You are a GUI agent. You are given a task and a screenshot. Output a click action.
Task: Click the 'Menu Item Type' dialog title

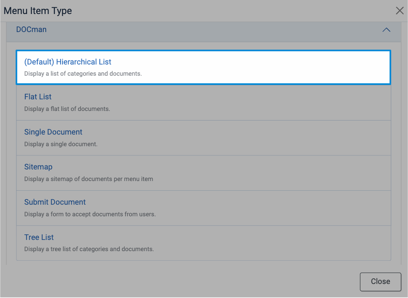click(38, 11)
